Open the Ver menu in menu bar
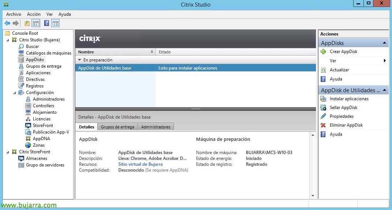Screen dimensions: 392x210 pyautogui.click(x=49, y=14)
